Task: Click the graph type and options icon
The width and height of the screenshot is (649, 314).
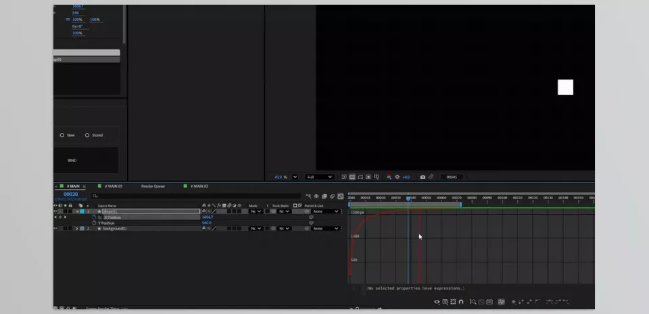Action: pyautogui.click(x=445, y=302)
